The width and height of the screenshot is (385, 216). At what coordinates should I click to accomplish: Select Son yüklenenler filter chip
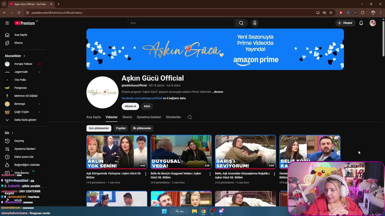(x=99, y=128)
